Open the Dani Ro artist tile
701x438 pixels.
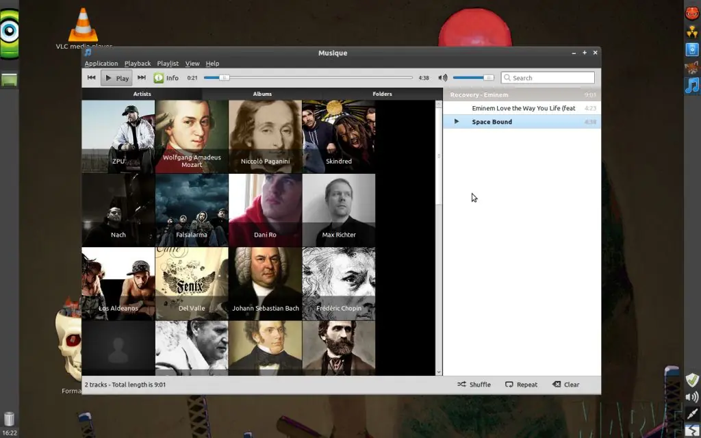click(265, 210)
